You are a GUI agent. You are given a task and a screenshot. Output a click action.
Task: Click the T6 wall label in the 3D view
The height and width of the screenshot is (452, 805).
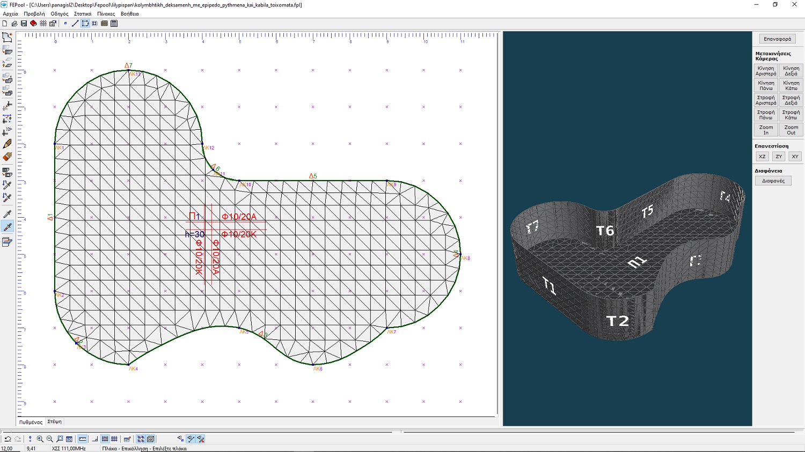(x=605, y=231)
